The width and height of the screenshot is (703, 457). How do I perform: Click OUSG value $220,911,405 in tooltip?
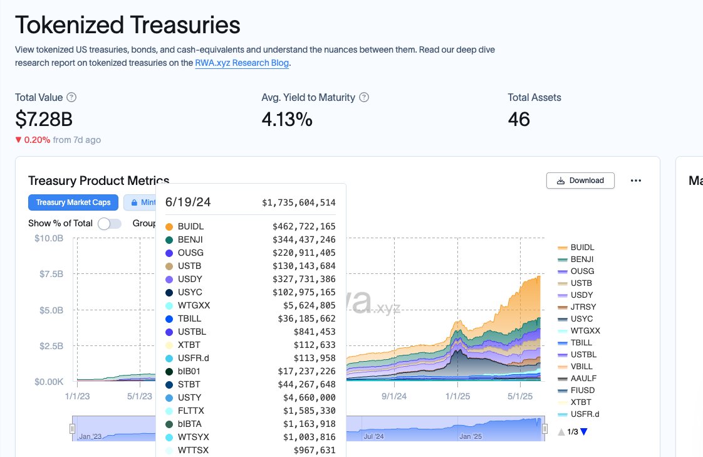click(x=304, y=253)
